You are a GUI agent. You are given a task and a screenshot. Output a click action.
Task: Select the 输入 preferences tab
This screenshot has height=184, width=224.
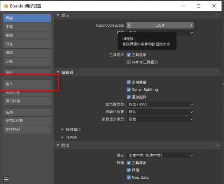point(27,84)
